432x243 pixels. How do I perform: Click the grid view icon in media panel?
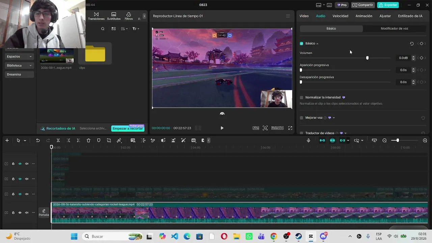click(113, 29)
